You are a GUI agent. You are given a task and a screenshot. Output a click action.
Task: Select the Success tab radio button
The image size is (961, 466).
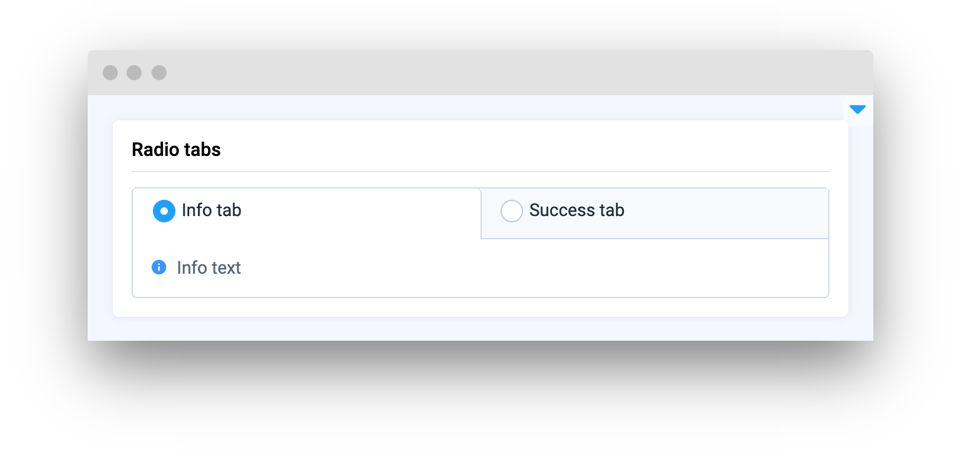pos(512,211)
